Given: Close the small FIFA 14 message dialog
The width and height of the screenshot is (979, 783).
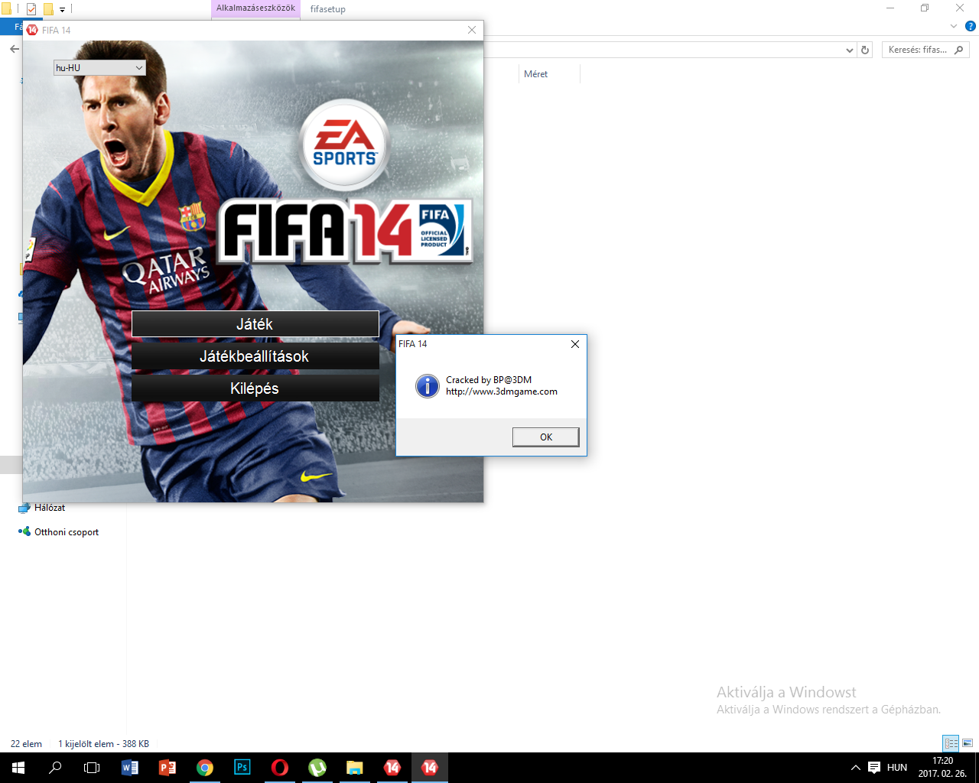Looking at the screenshot, I should (575, 344).
